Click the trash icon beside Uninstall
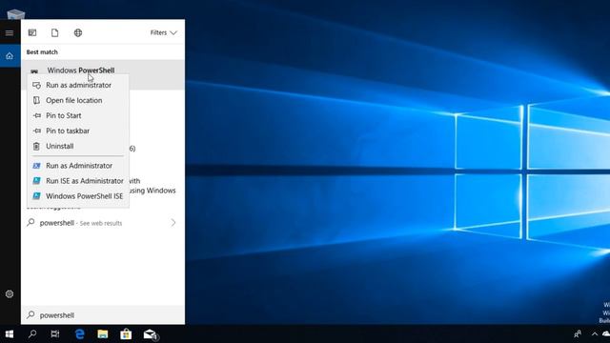610x343 pixels. [x=36, y=146]
